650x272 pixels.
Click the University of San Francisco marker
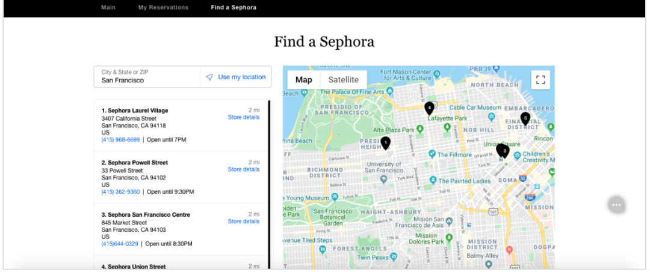384,179
